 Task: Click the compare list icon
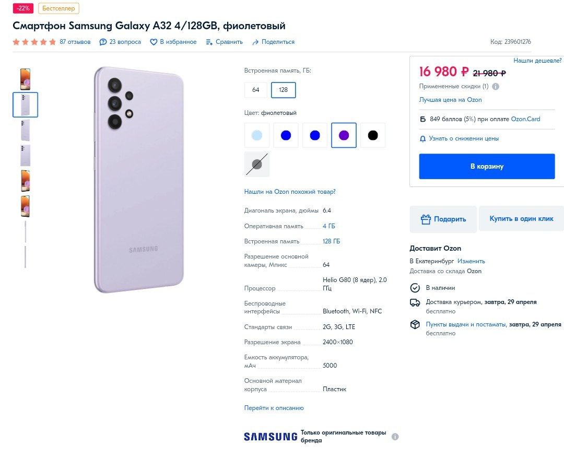[209, 42]
